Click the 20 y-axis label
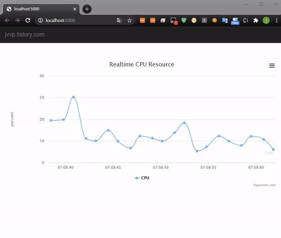 tap(42, 119)
